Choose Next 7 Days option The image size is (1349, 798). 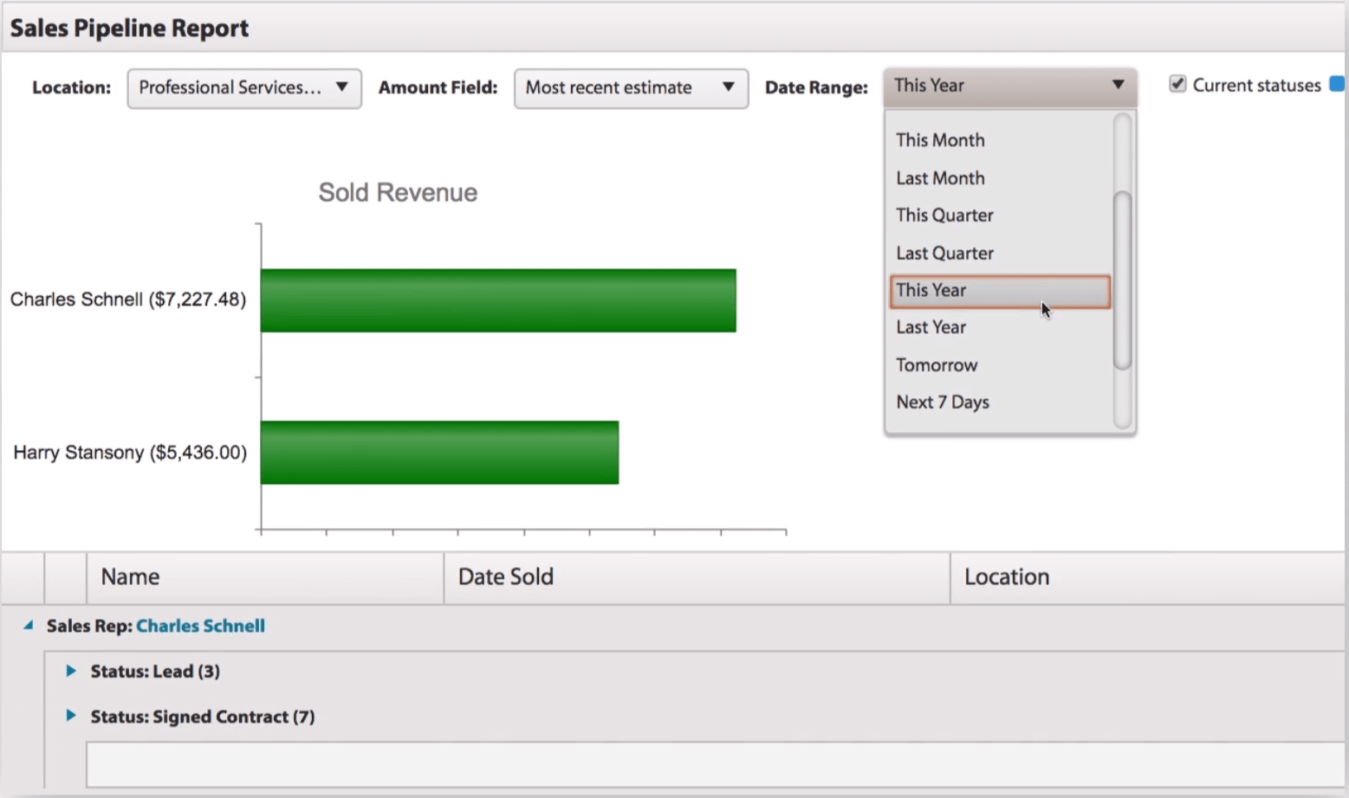[x=943, y=402]
